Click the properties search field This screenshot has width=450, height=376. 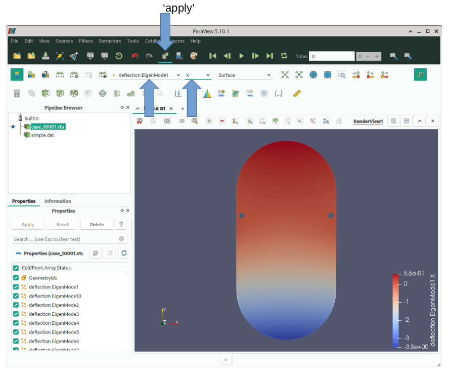coord(63,239)
